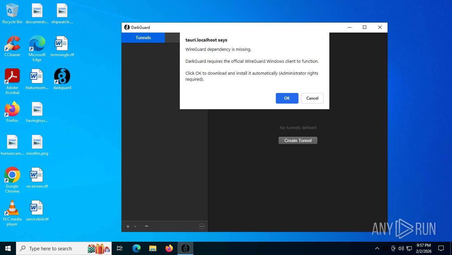This screenshot has height=255, width=452.
Task: Open the Recycle Bin desktop icon
Action: click(x=12, y=14)
